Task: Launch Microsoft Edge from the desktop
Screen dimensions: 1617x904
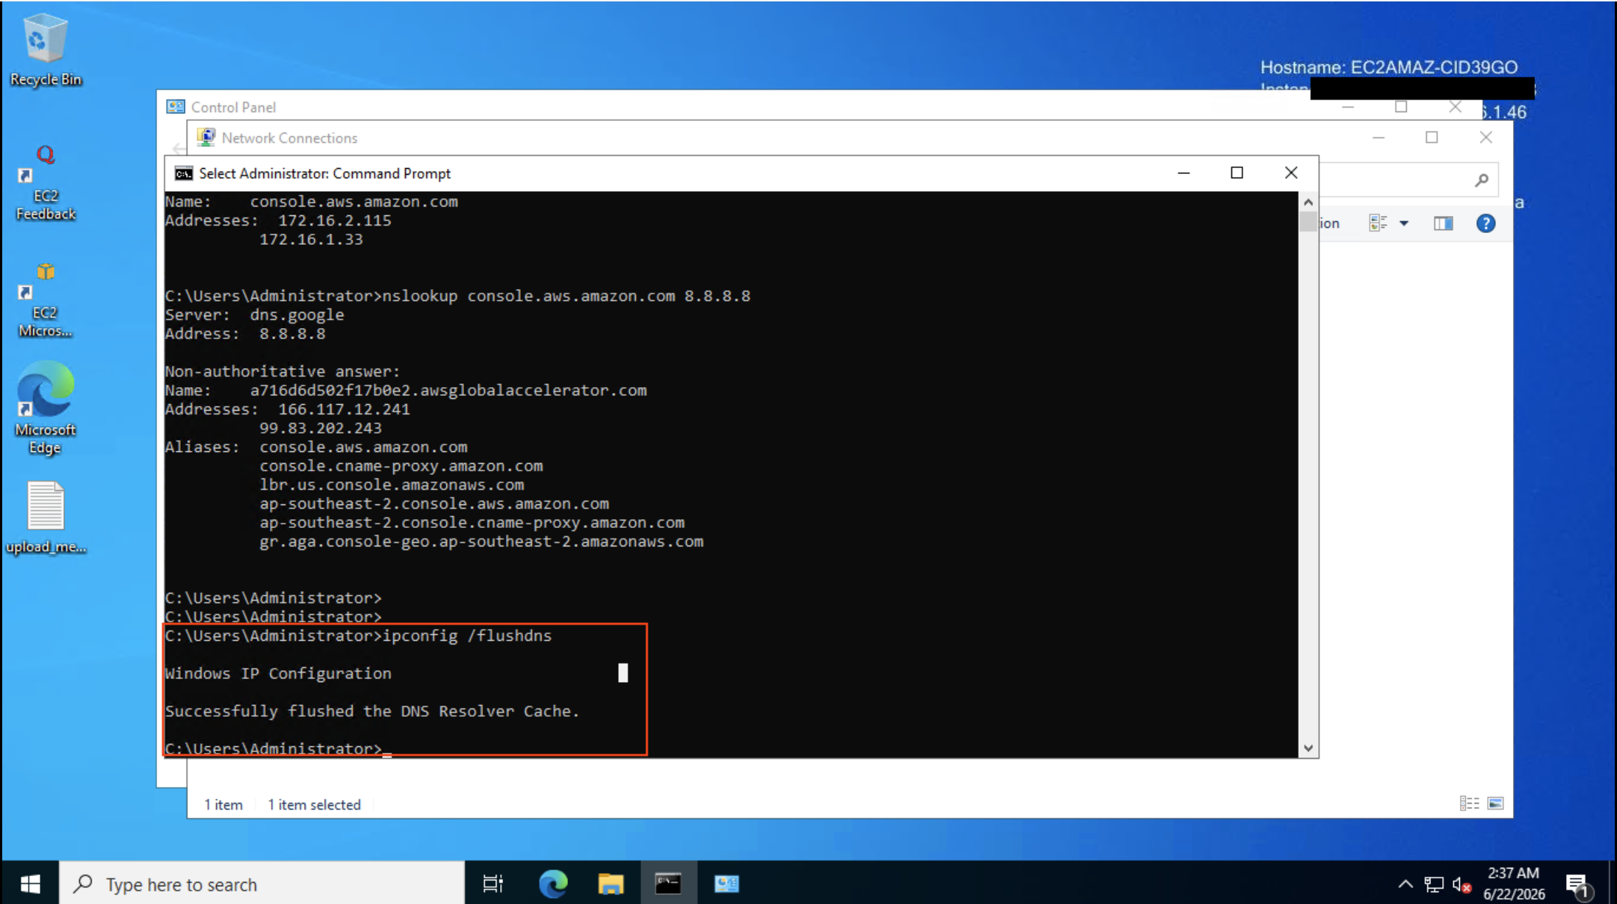Action: coord(46,408)
